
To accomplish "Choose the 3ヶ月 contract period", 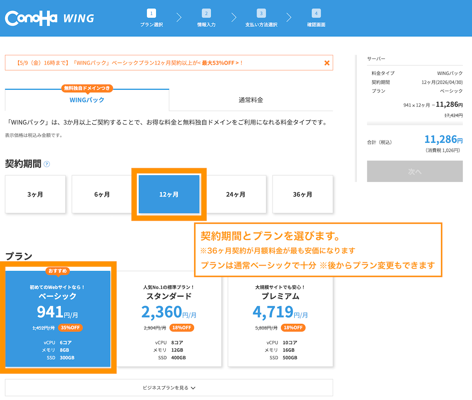I will tap(35, 194).
